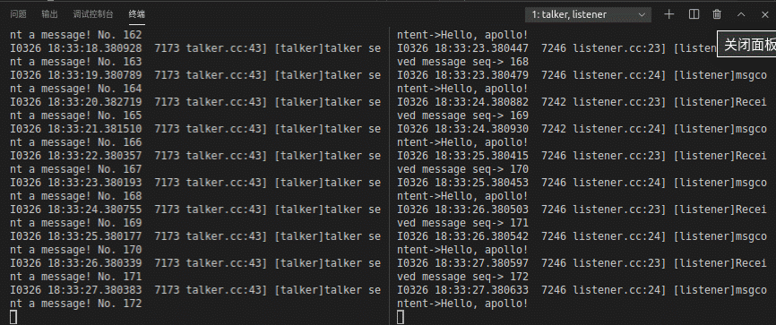Focus the listener terminal at its cursor block

pyautogui.click(x=401, y=317)
